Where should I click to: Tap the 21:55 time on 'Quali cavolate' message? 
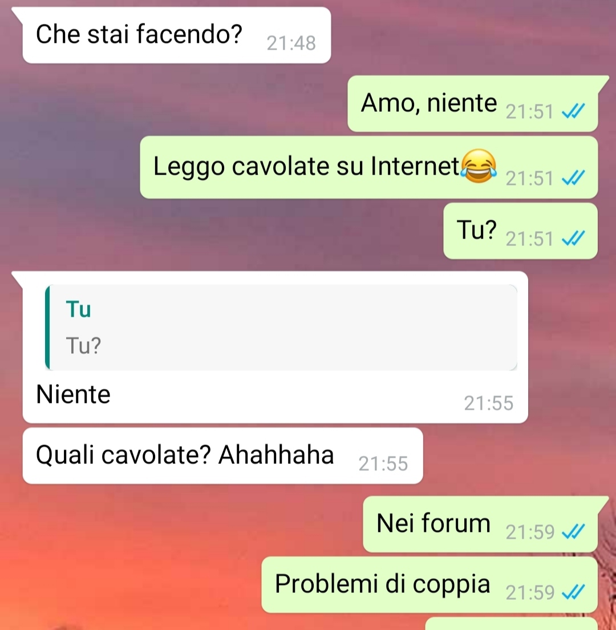point(383,464)
